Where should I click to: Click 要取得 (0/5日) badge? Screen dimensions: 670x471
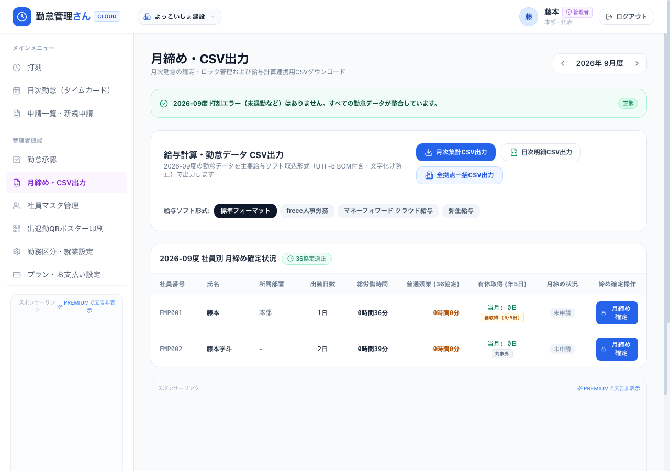pyautogui.click(x=502, y=318)
